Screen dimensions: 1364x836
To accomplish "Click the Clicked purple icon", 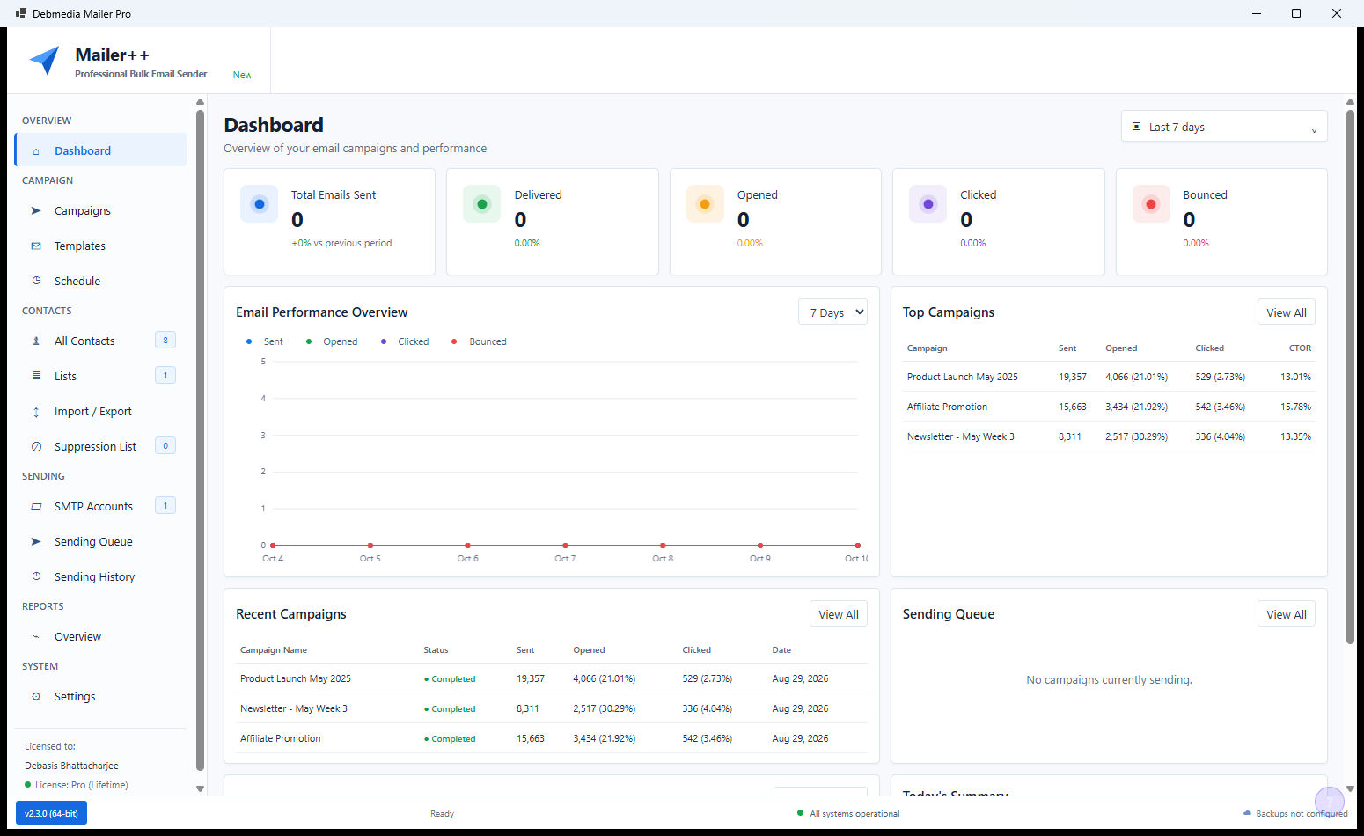I will [x=928, y=204].
